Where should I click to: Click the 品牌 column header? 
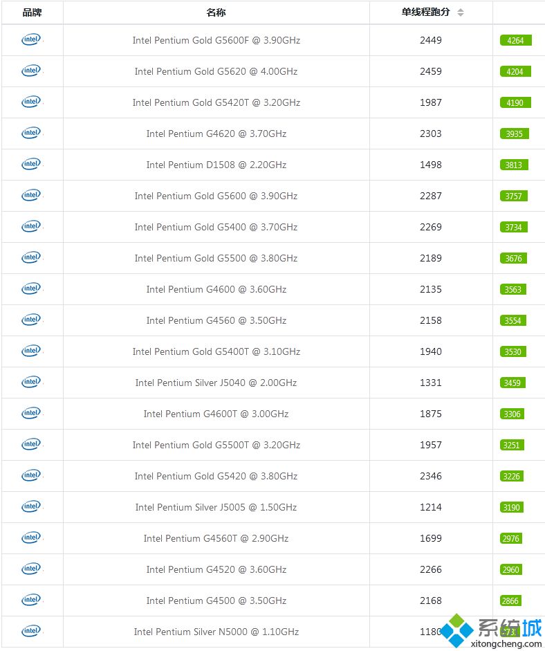point(32,12)
